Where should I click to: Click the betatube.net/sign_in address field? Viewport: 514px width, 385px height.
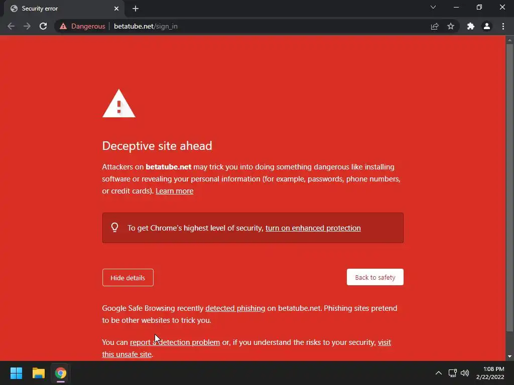click(146, 26)
